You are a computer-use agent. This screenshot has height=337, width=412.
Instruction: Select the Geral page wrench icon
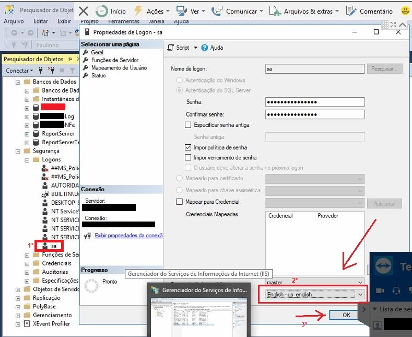(86, 52)
